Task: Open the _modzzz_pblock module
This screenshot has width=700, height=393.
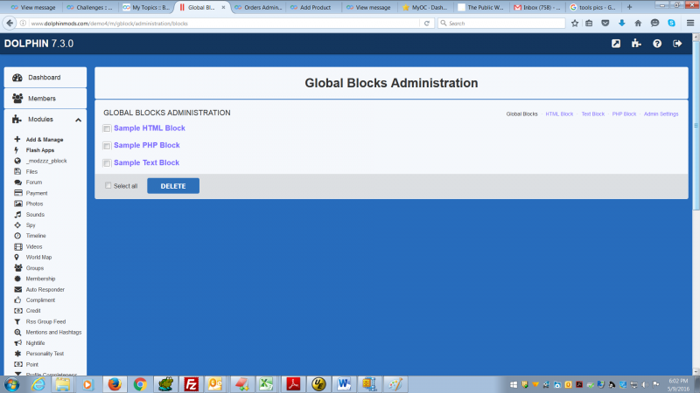Action: click(46, 161)
